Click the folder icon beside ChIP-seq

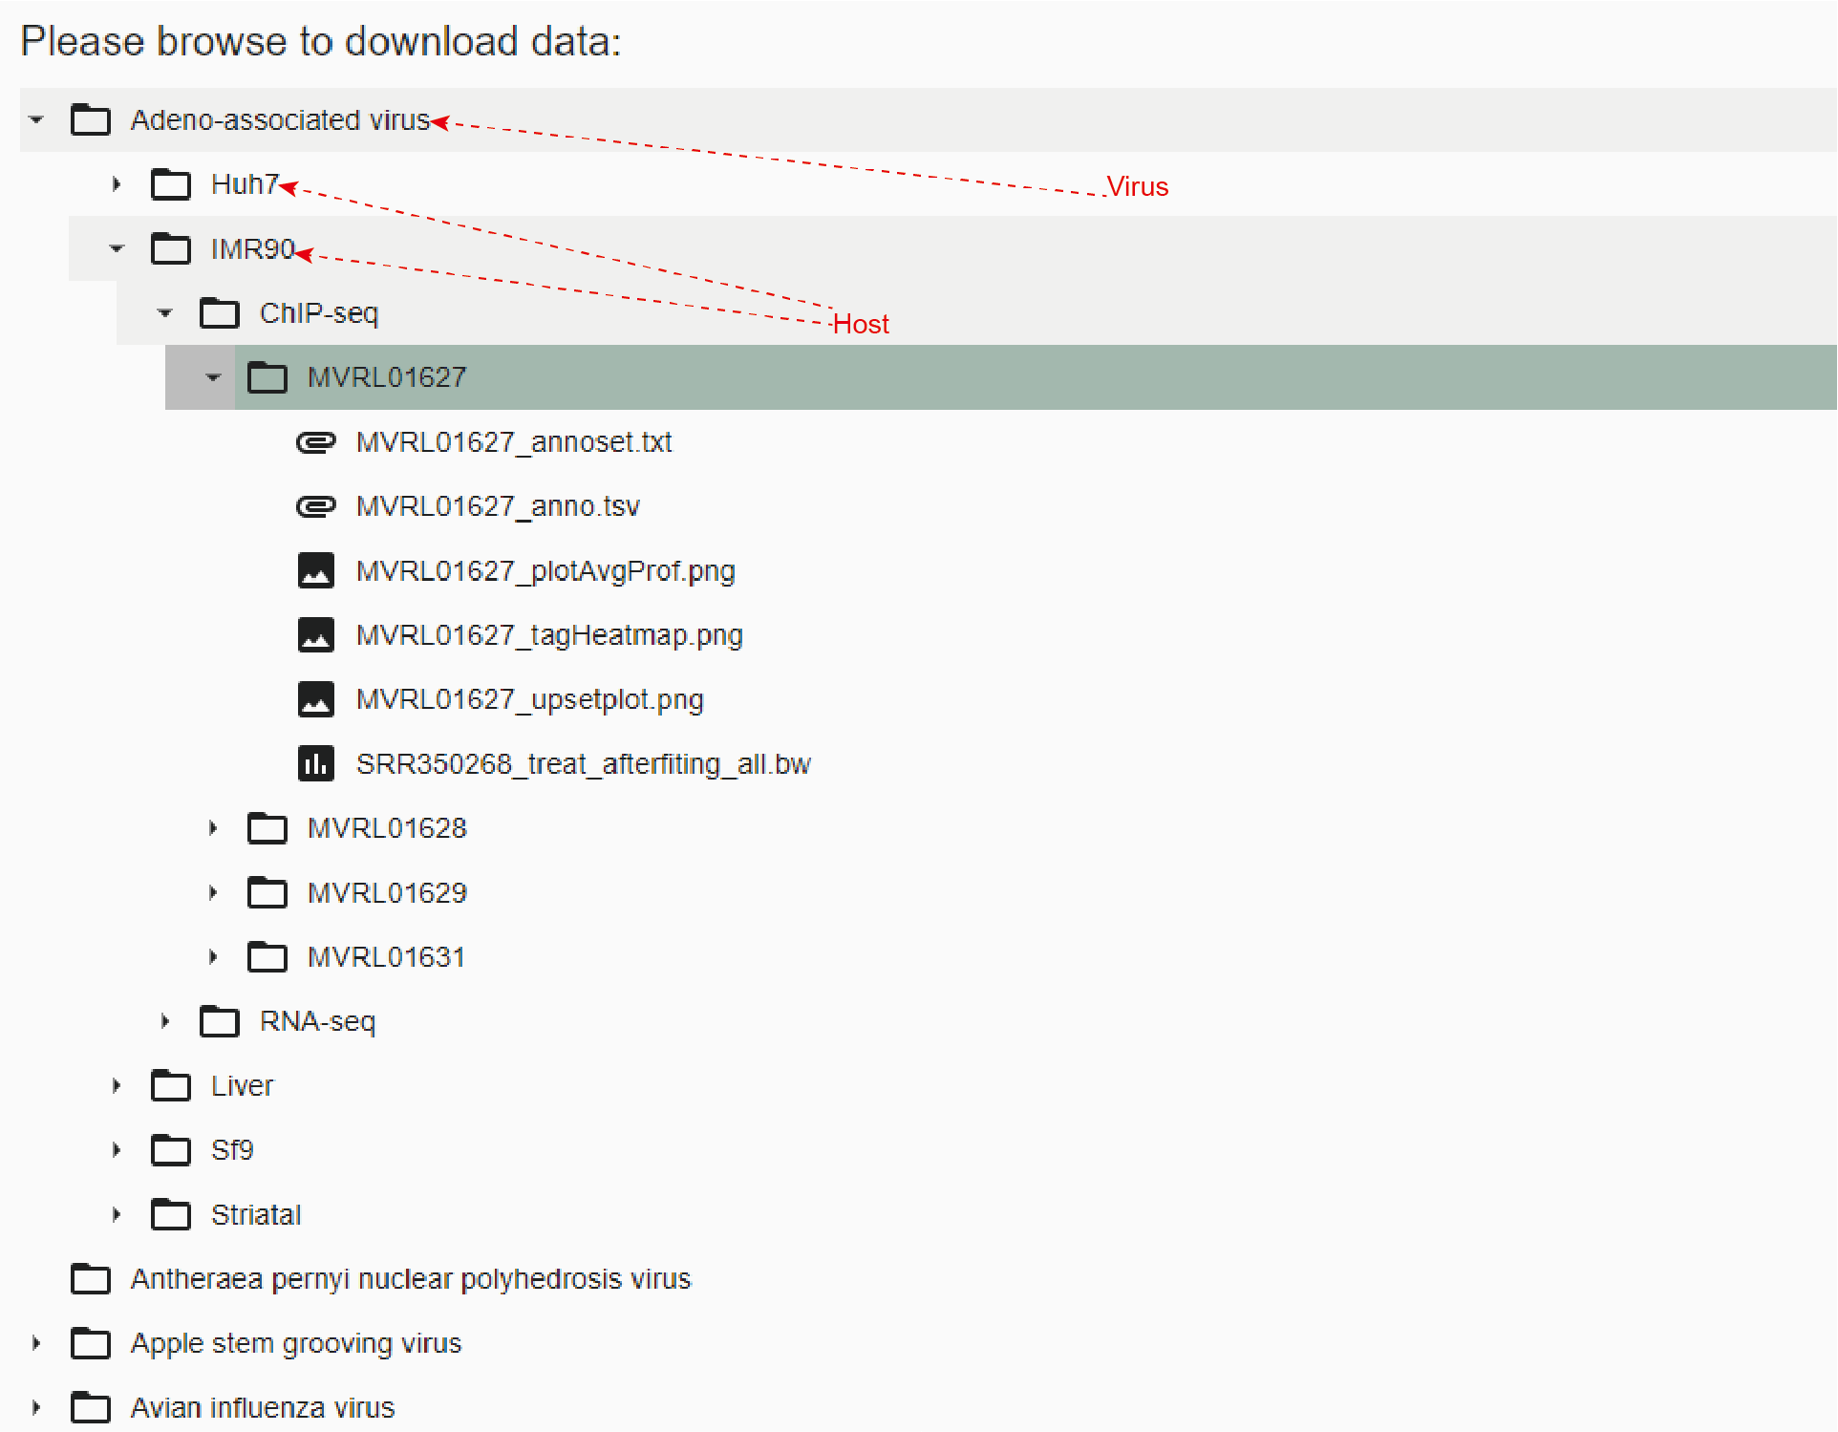219,312
